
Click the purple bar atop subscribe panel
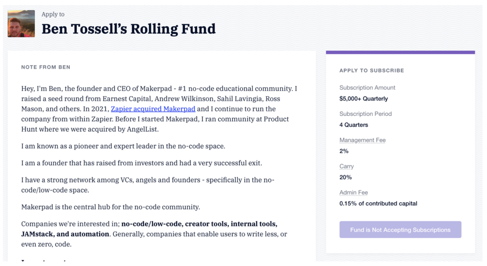coord(400,52)
